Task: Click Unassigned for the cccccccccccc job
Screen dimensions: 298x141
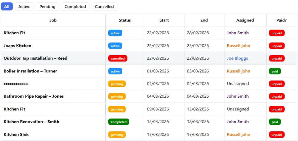Action: tap(238, 84)
